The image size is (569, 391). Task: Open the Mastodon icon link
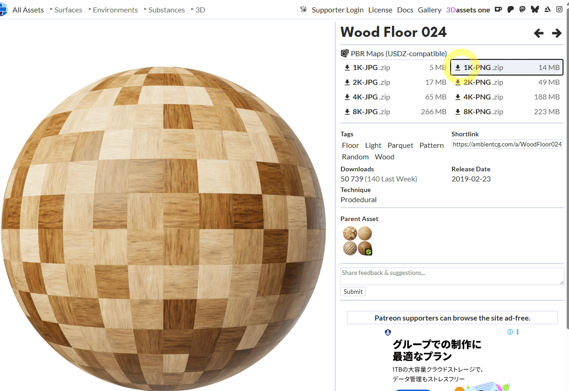click(522, 10)
